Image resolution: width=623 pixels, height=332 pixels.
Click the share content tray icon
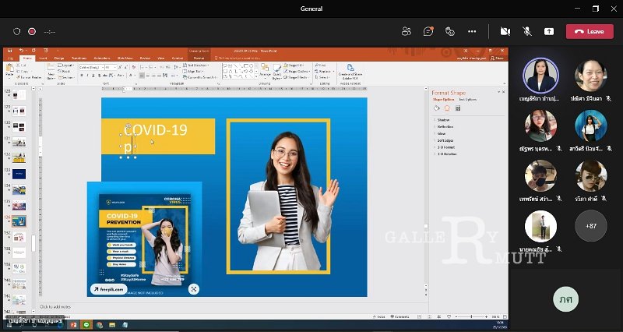549,31
